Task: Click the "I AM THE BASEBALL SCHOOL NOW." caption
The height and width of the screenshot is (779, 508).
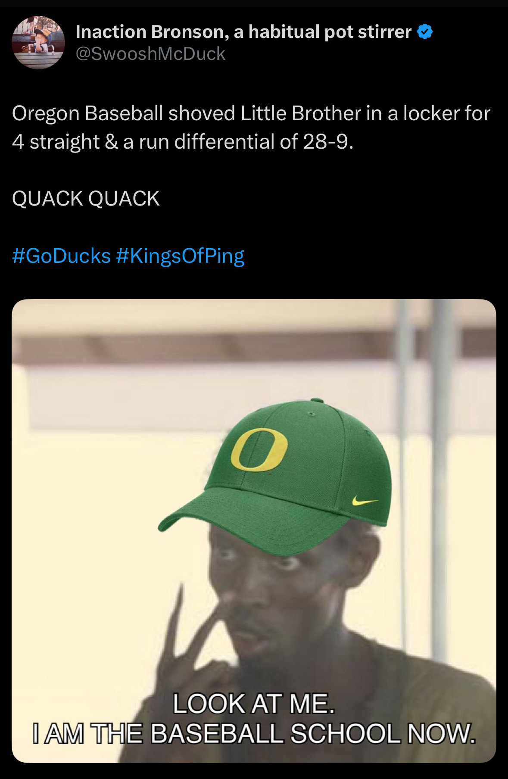Action: click(254, 733)
